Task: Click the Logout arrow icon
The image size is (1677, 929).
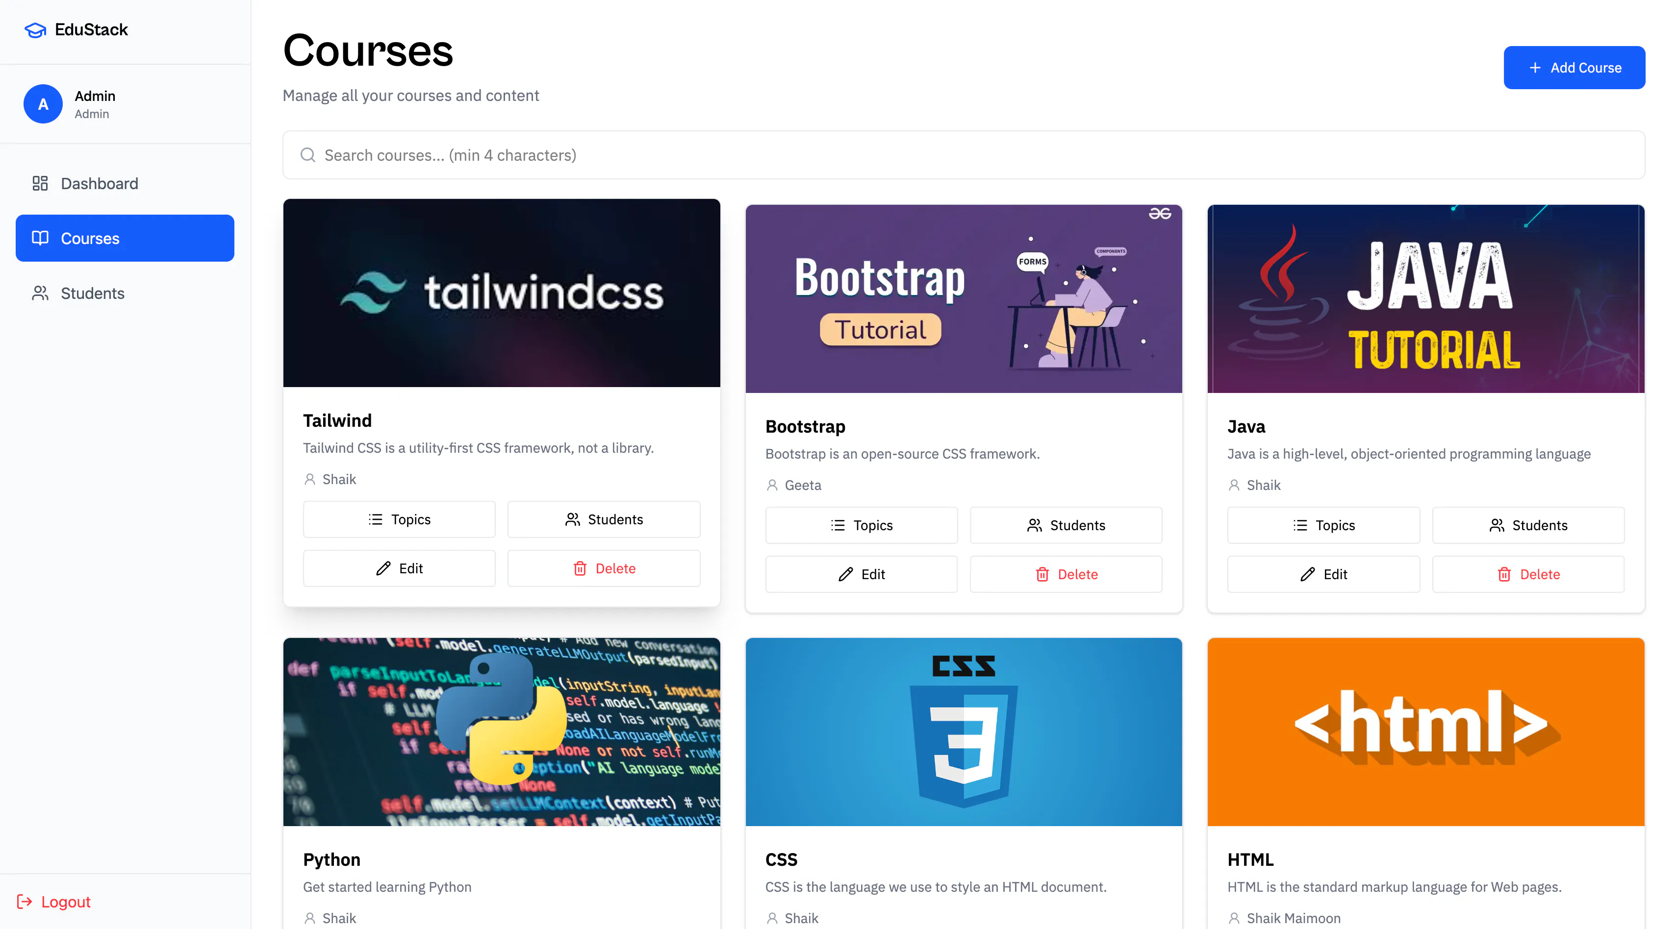Action: (x=25, y=902)
